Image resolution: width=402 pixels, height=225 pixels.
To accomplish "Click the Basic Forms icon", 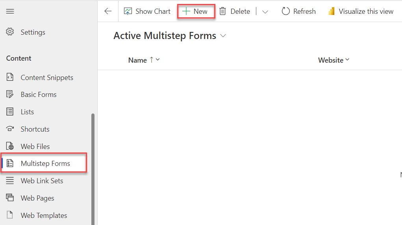I will tap(10, 95).
